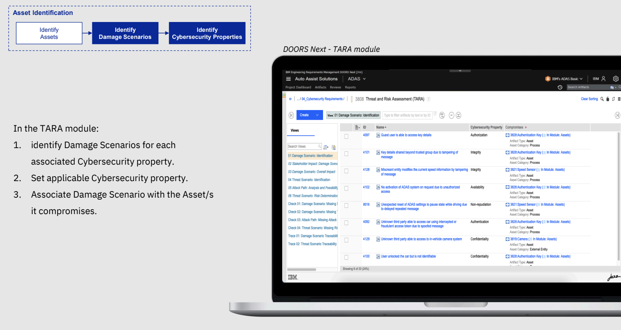Open the recent history clock icon

click(x=560, y=87)
